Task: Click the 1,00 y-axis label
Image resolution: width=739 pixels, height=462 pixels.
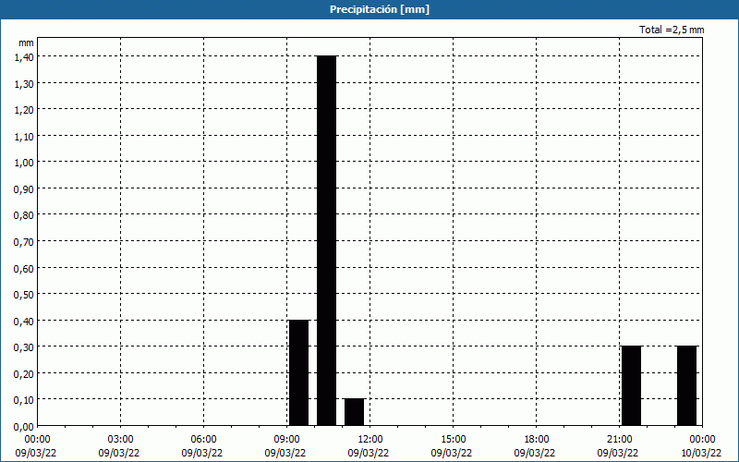Action: coord(24,164)
